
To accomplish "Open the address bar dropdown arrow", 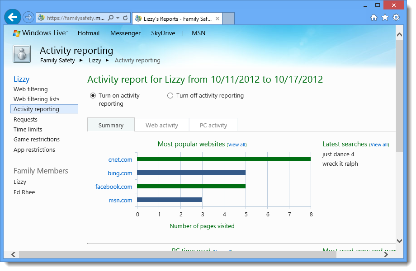I will click(x=118, y=18).
